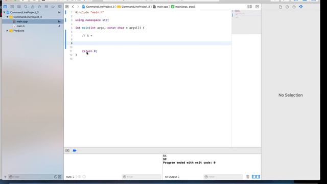
Task: Click the '#include "main.h"' line
Action: click(89, 12)
